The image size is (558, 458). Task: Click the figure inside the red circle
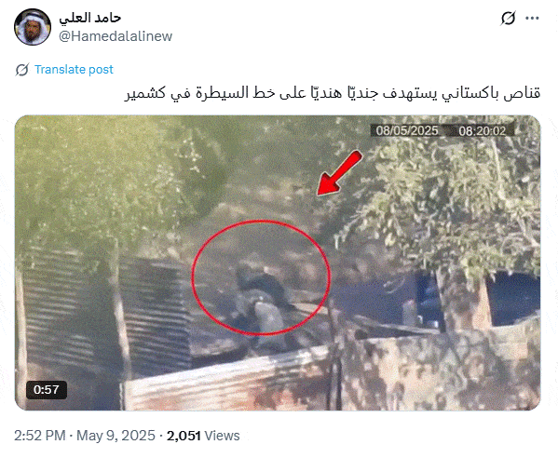pos(262,295)
